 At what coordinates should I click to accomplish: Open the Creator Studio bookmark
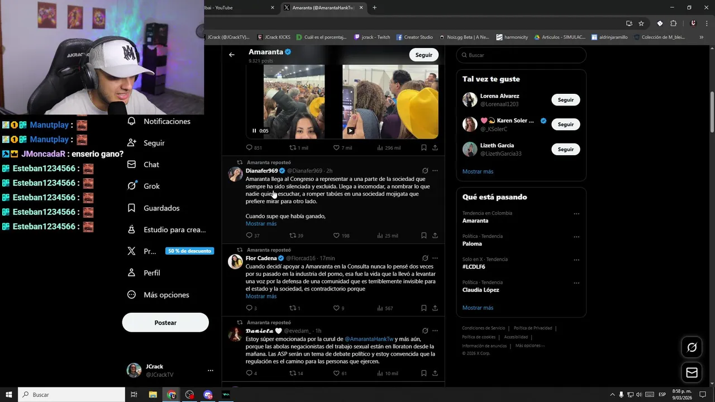[x=414, y=37]
